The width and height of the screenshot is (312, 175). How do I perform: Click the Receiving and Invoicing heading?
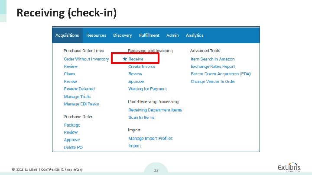[x=150, y=51]
